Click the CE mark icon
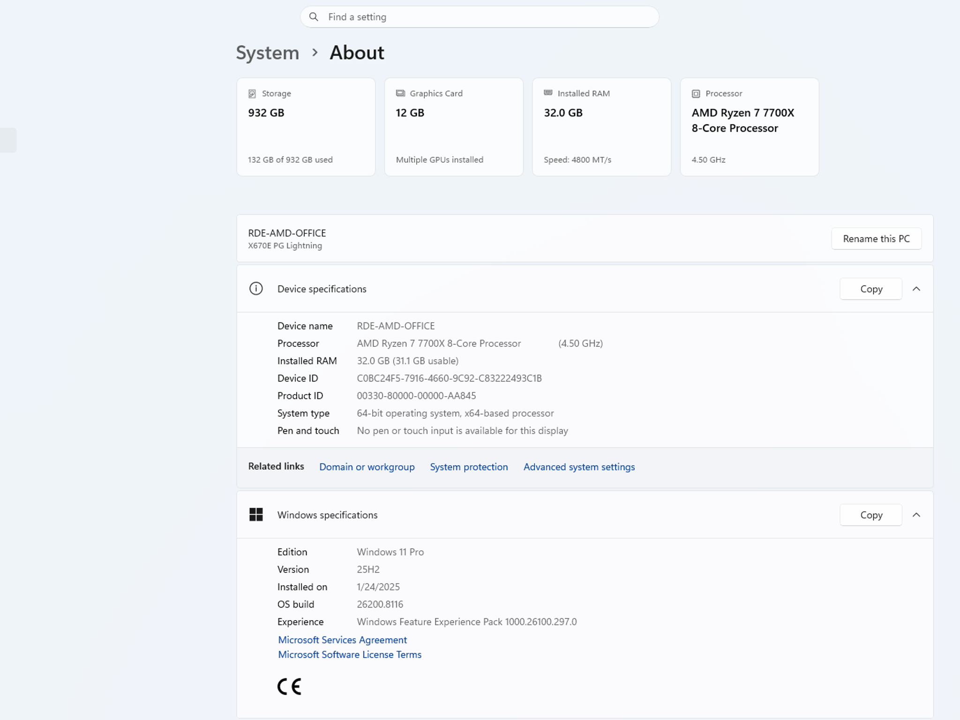The width and height of the screenshot is (960, 720). point(289,687)
